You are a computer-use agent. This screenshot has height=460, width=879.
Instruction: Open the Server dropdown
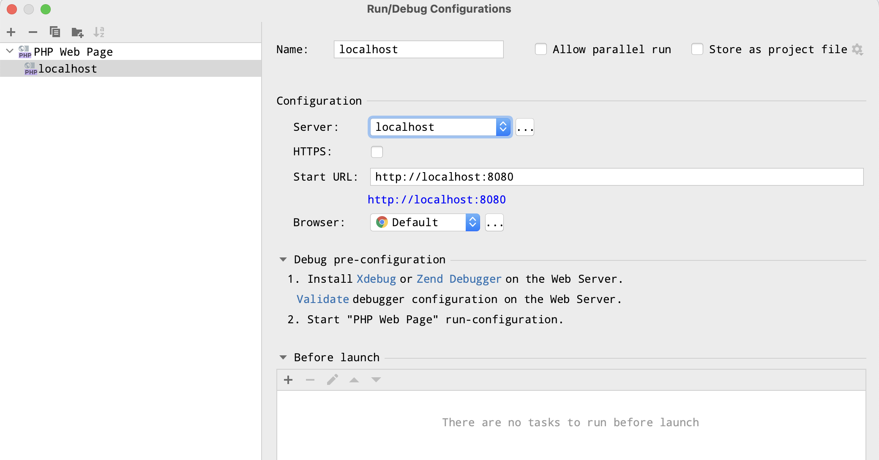point(502,127)
